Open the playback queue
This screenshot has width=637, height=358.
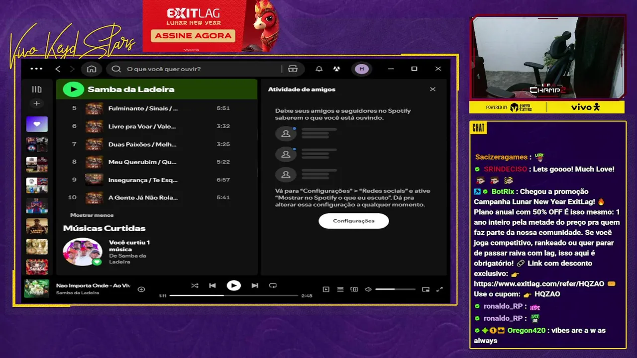click(x=340, y=289)
